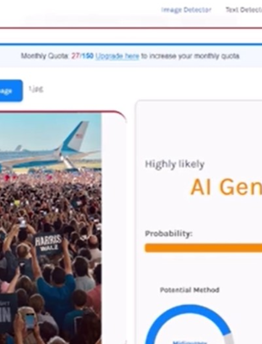Click the 'Potential Method' heading
Viewport: 262px width, 344px height.
coord(189,290)
